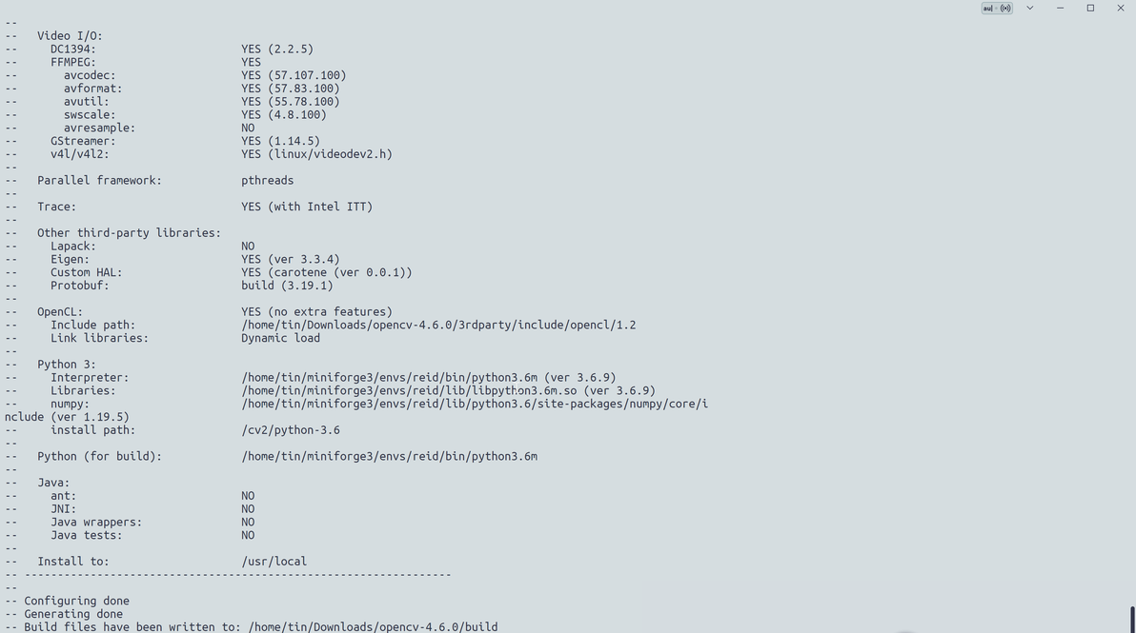Minimize the terminal window
The image size is (1136, 633).
[x=1060, y=9]
